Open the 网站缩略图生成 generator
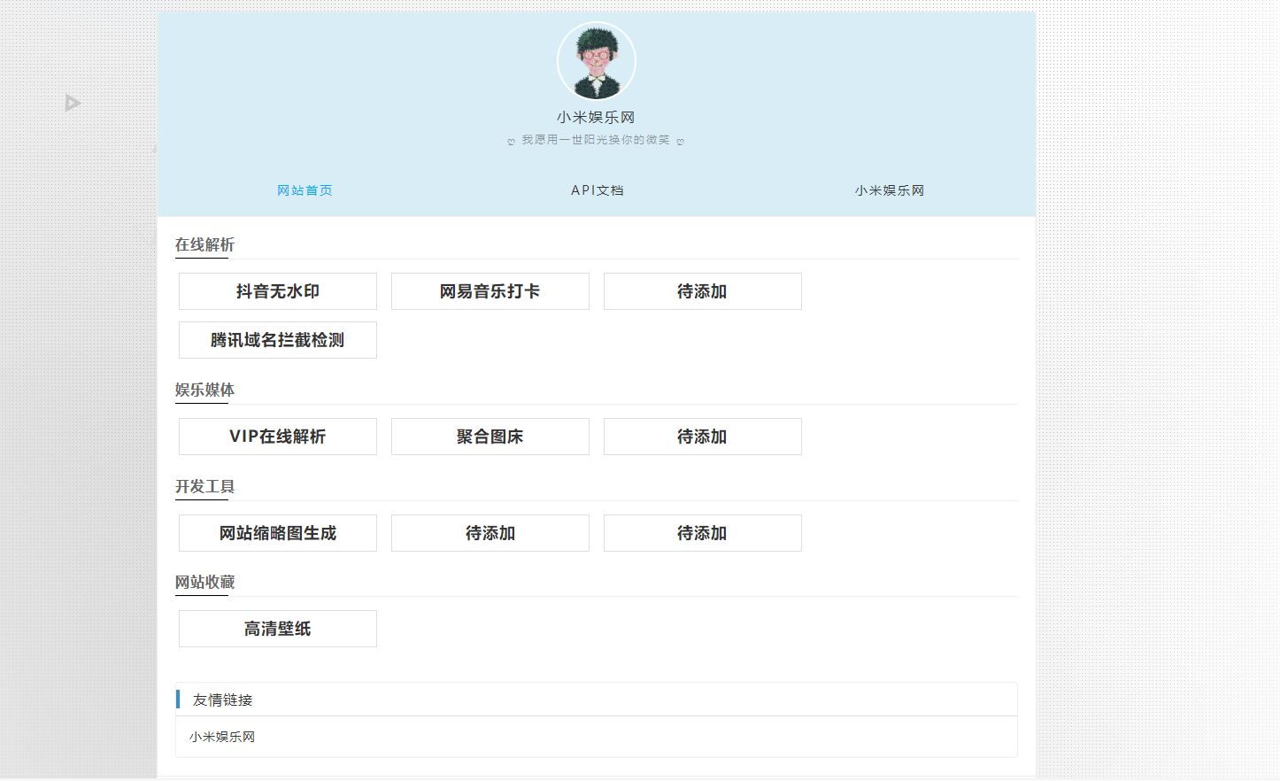1280x781 pixels. pos(277,533)
